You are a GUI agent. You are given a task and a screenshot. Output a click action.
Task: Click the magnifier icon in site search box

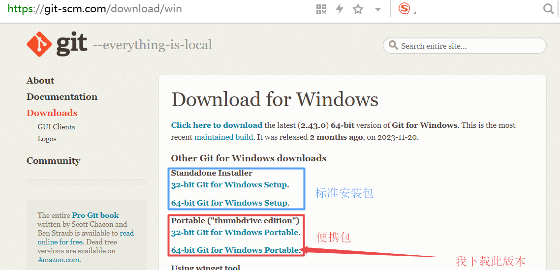tap(393, 45)
